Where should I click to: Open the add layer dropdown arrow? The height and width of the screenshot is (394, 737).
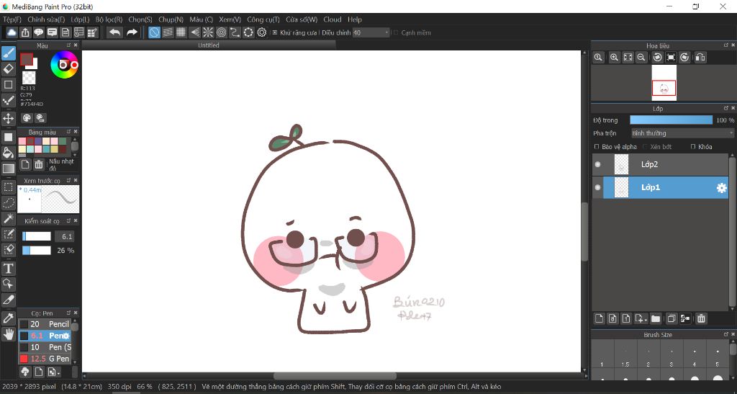pos(645,320)
